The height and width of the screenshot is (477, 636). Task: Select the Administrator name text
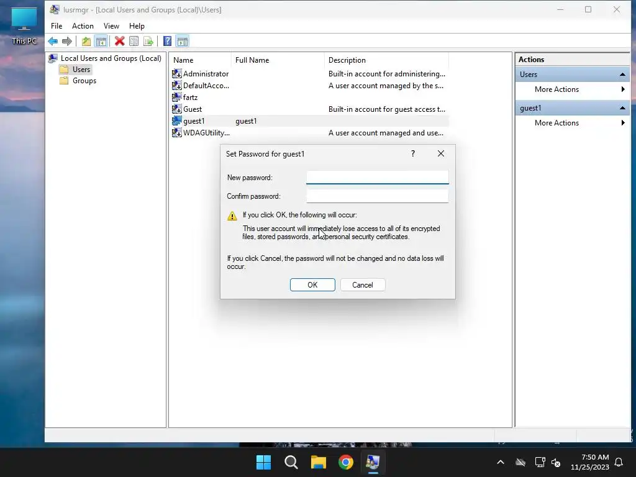pyautogui.click(x=206, y=74)
